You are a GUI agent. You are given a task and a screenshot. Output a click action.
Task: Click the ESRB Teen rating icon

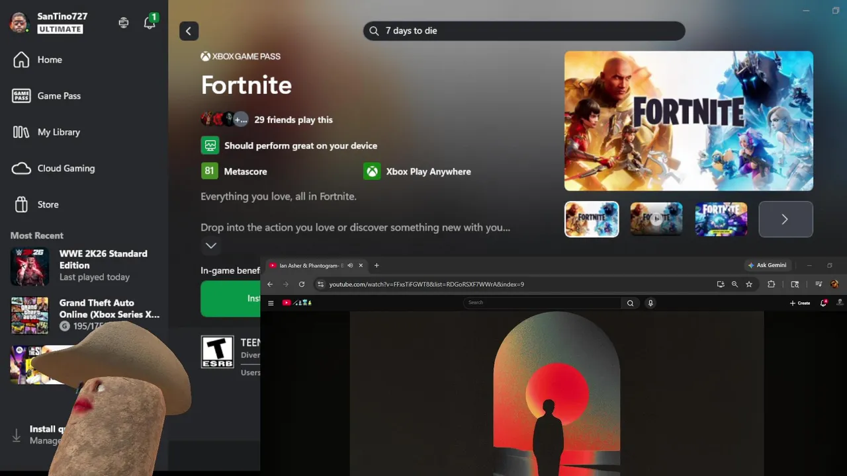point(217,352)
